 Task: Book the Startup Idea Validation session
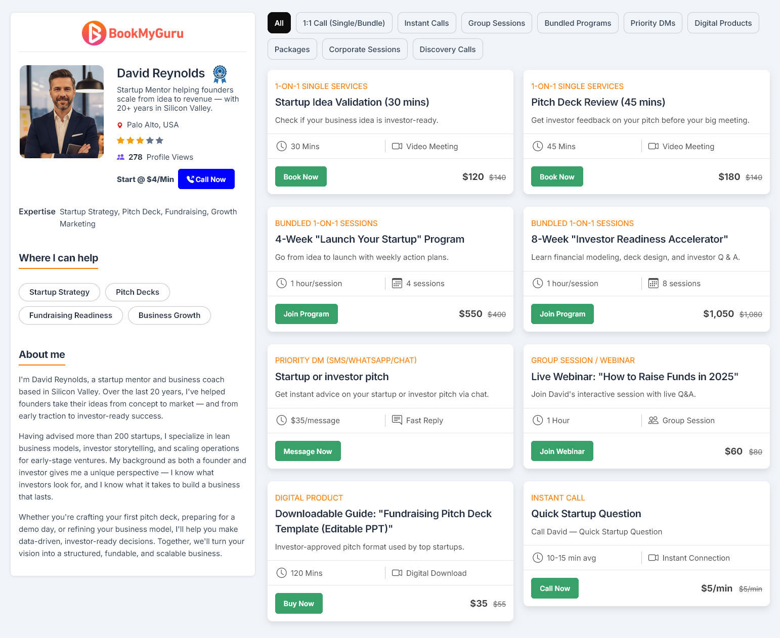click(300, 177)
